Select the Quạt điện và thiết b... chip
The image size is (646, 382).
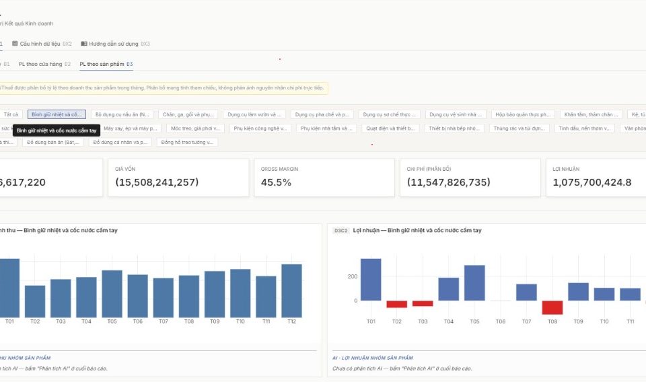(390, 128)
